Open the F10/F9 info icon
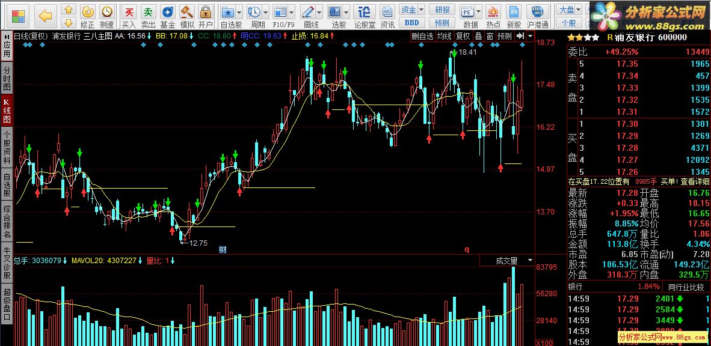The image size is (711, 346). tap(280, 12)
